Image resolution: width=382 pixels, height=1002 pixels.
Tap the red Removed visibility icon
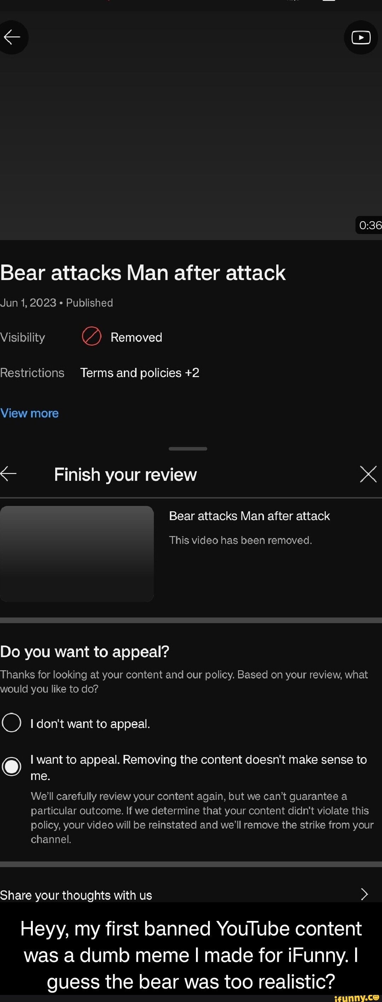pos(92,336)
